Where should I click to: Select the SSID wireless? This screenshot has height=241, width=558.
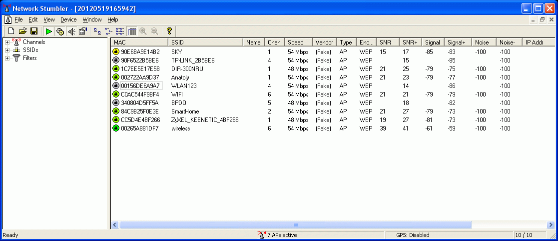coord(180,128)
